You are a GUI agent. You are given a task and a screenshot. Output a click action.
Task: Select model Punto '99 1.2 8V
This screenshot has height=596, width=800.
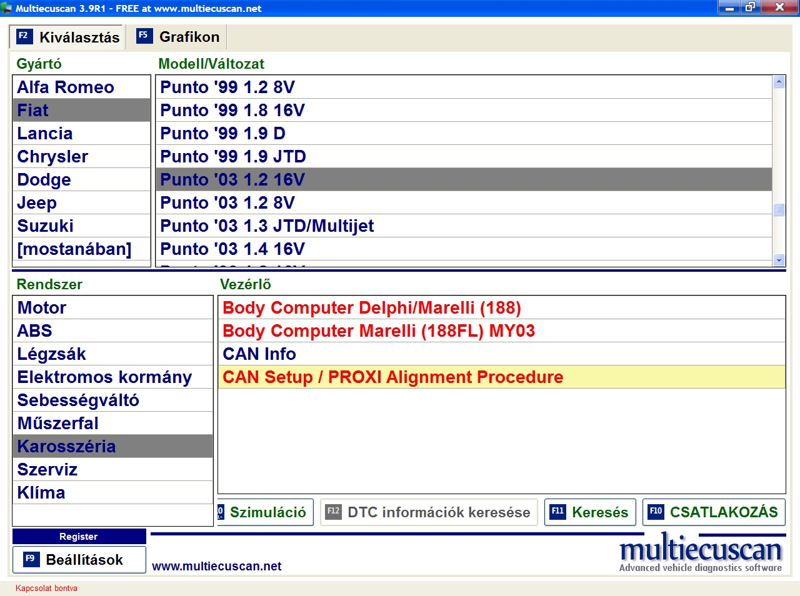464,87
